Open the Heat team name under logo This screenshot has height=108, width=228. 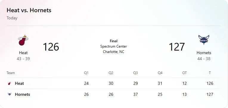click(23, 53)
